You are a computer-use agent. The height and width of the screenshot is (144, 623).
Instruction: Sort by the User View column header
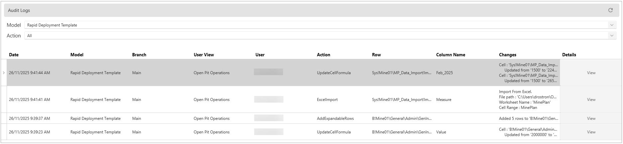[x=204, y=55]
